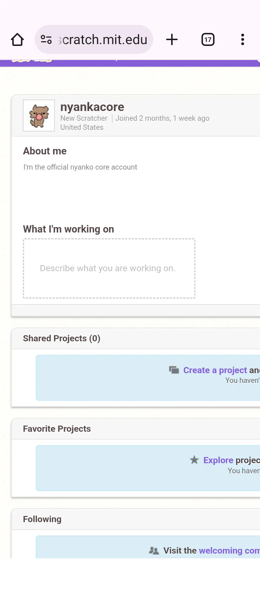This screenshot has height=593, width=260.
Task: Open the welcoming committee link
Action: pyautogui.click(x=229, y=551)
